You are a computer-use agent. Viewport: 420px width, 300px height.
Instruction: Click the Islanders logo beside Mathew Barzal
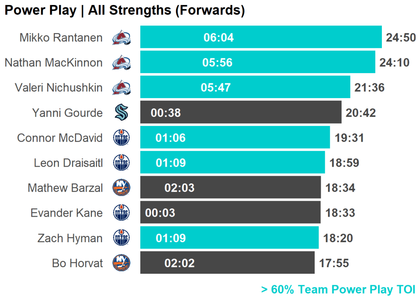(x=121, y=188)
